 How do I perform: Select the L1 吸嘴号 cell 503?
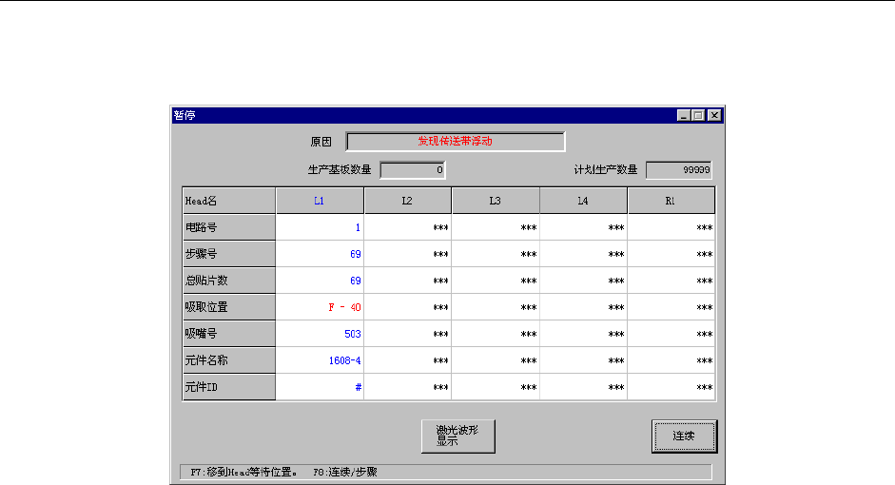click(320, 334)
